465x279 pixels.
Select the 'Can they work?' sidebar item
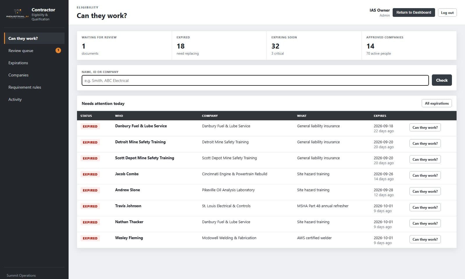(x=34, y=38)
